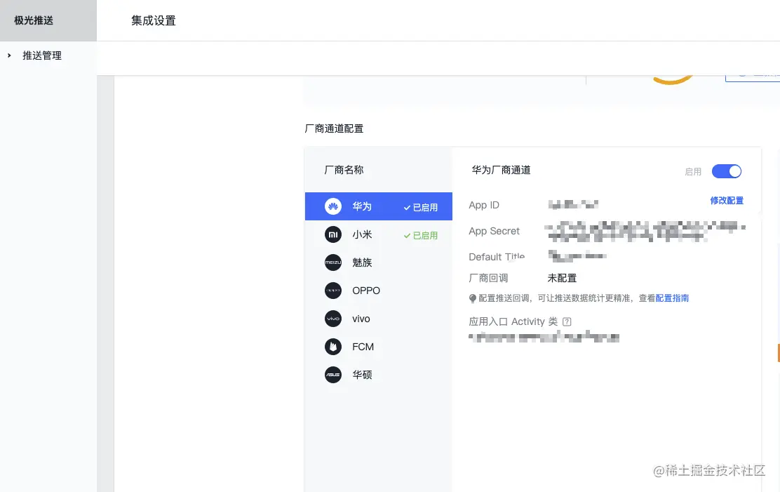Open the 配置指南 guide link
Image resolution: width=780 pixels, height=492 pixels.
click(x=672, y=298)
